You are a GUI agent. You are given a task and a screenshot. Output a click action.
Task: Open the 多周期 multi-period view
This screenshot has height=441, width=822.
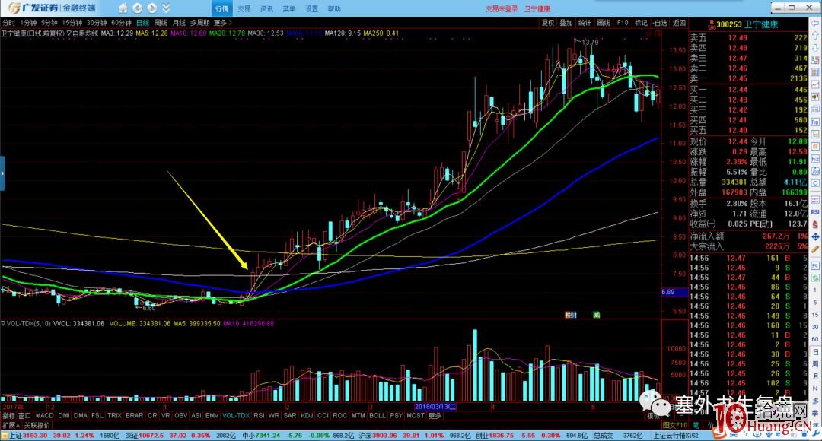coord(199,23)
